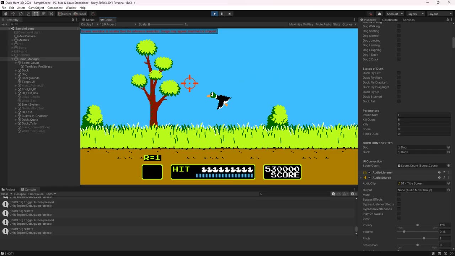Screen dimensions: 455x256
Task: Open the Account dropdown
Action: [395, 14]
